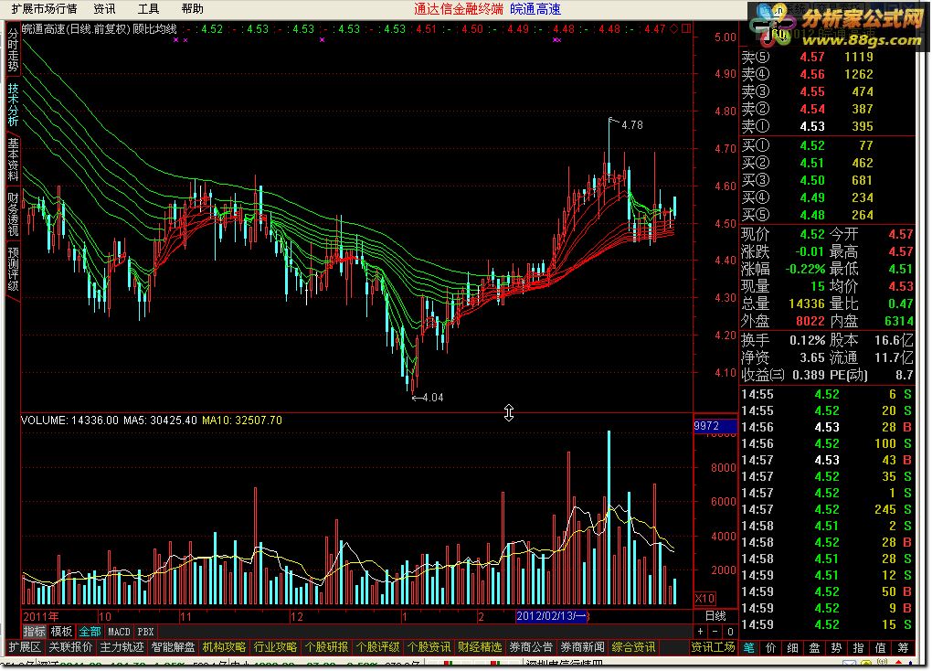The height and width of the screenshot is (671, 932).
Task: Click the split-window square icon in chart header
Action: point(686,28)
